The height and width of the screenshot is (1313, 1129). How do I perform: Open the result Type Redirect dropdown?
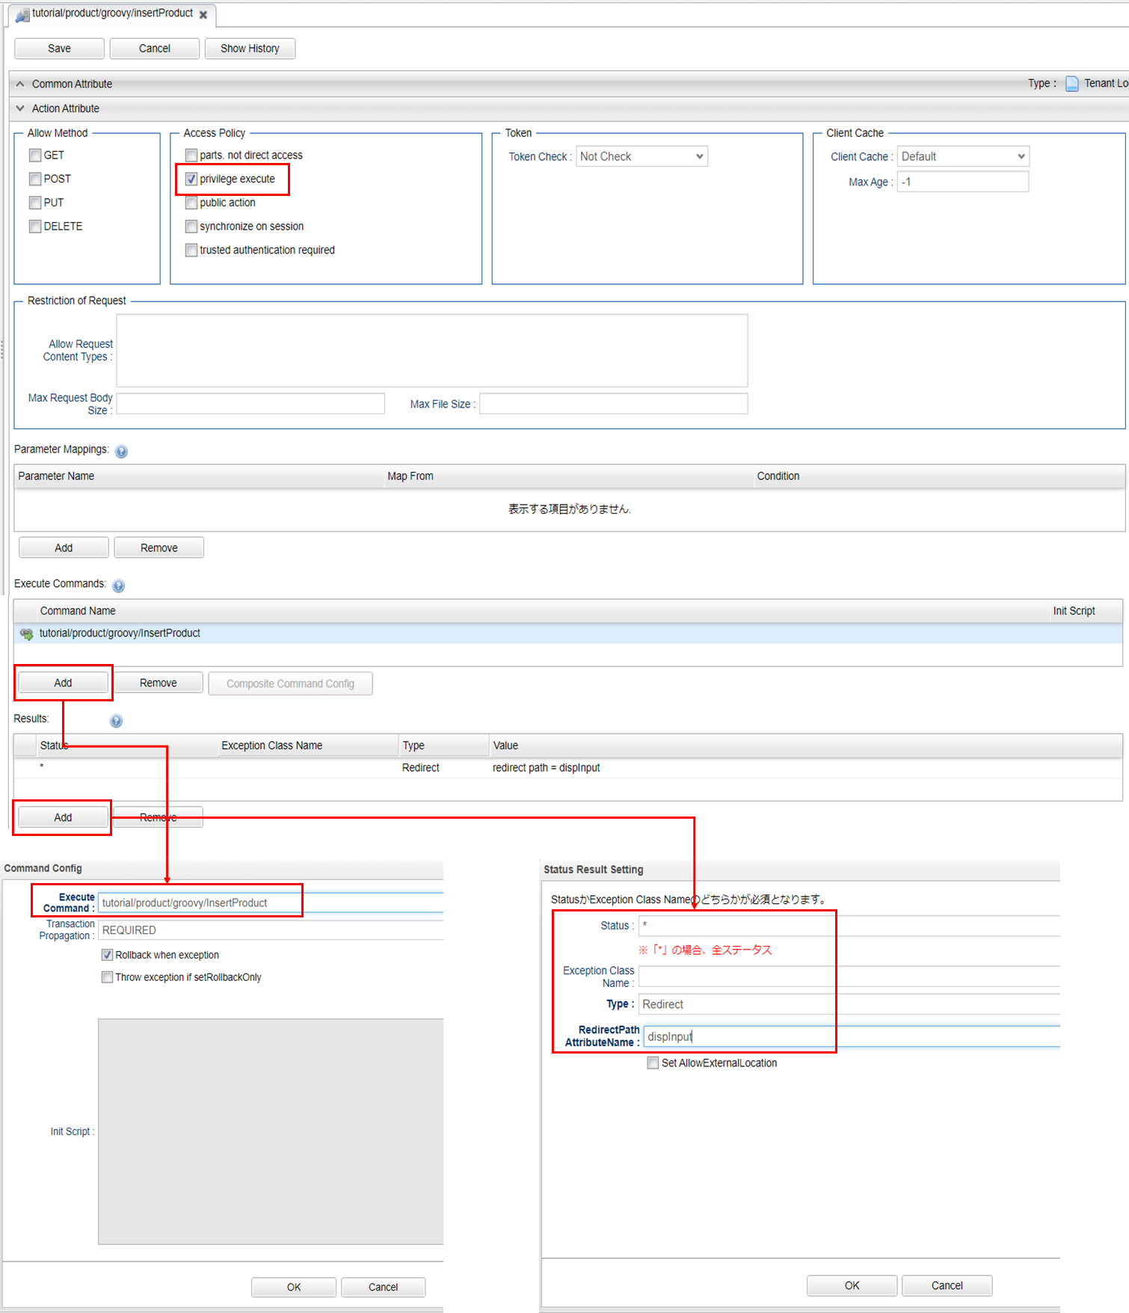(849, 1004)
